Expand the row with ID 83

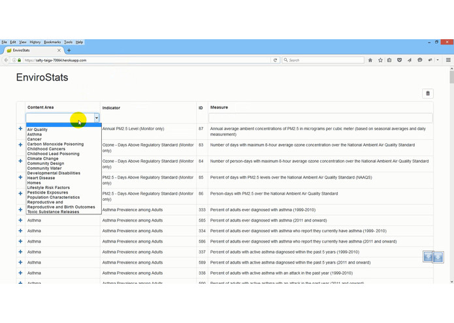pyautogui.click(x=20, y=144)
